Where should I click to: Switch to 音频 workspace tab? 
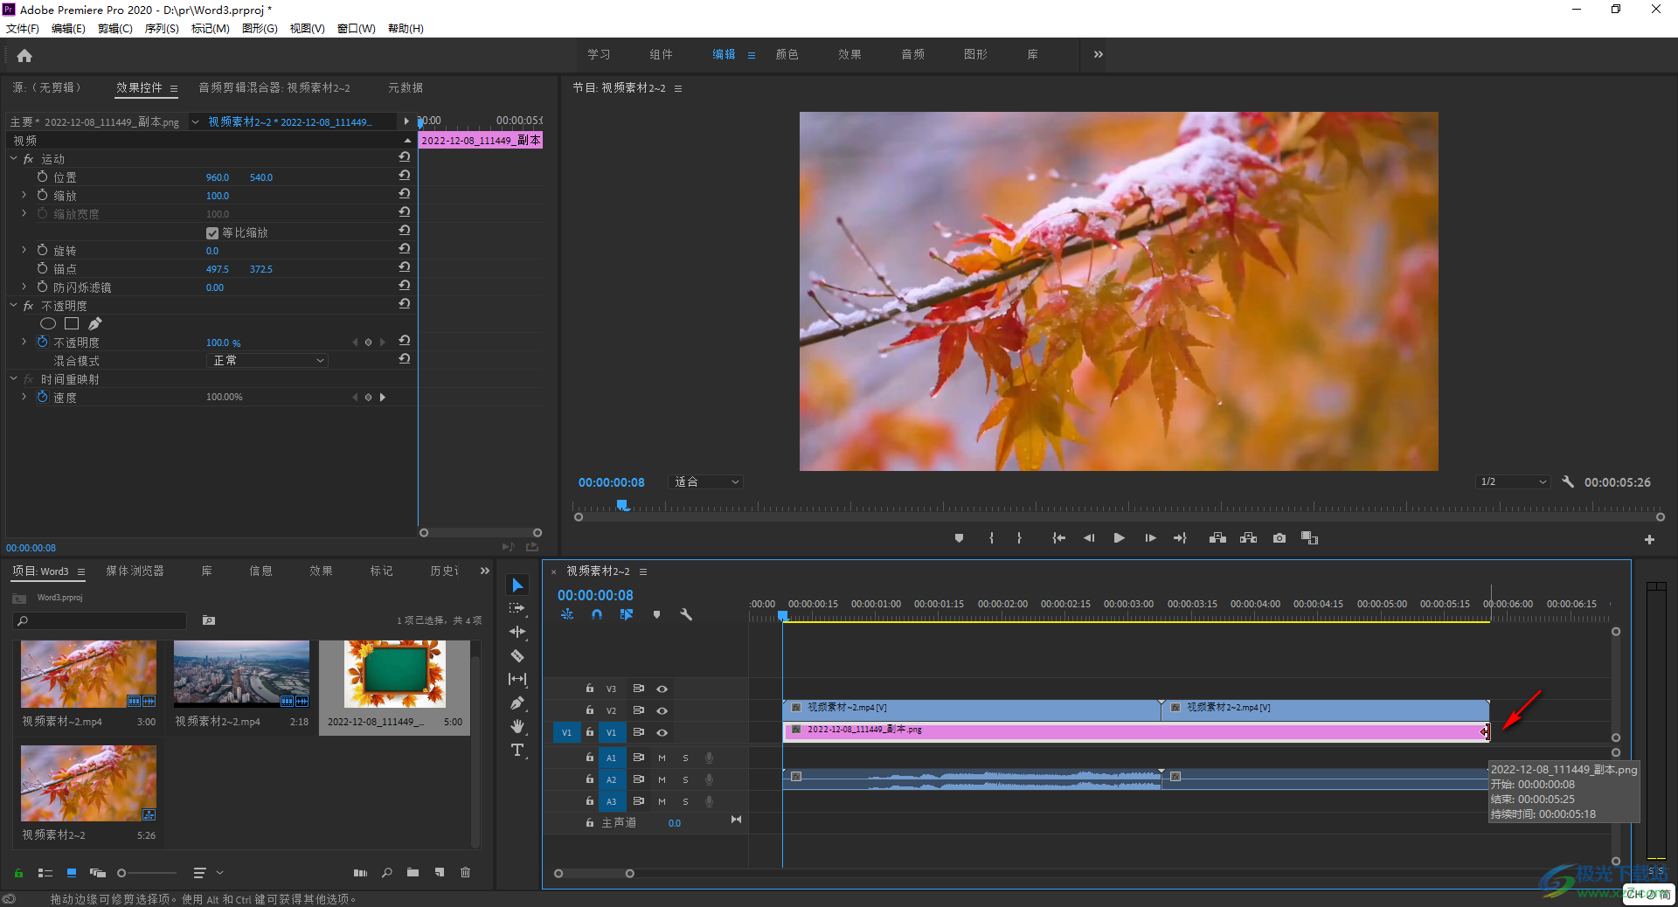tap(912, 54)
